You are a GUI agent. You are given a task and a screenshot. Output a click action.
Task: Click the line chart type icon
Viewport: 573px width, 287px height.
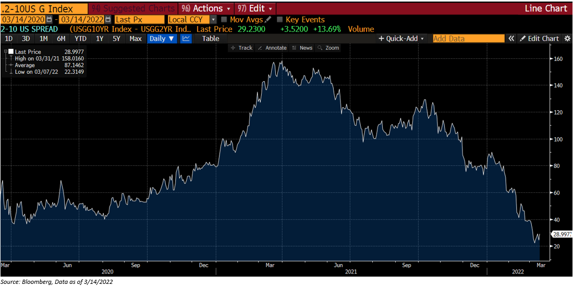point(186,38)
